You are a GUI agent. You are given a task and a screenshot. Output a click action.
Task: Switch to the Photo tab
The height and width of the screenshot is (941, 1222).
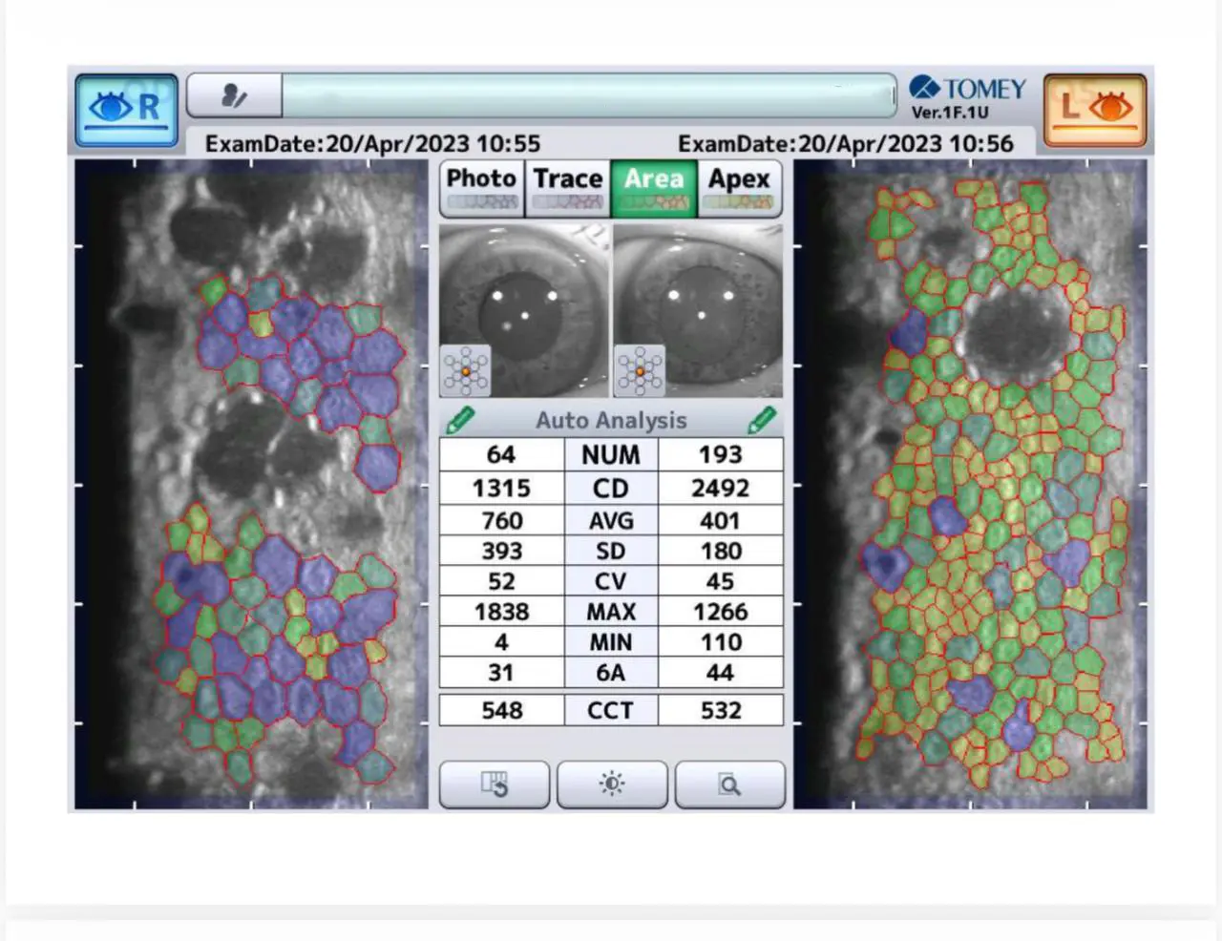(x=481, y=188)
